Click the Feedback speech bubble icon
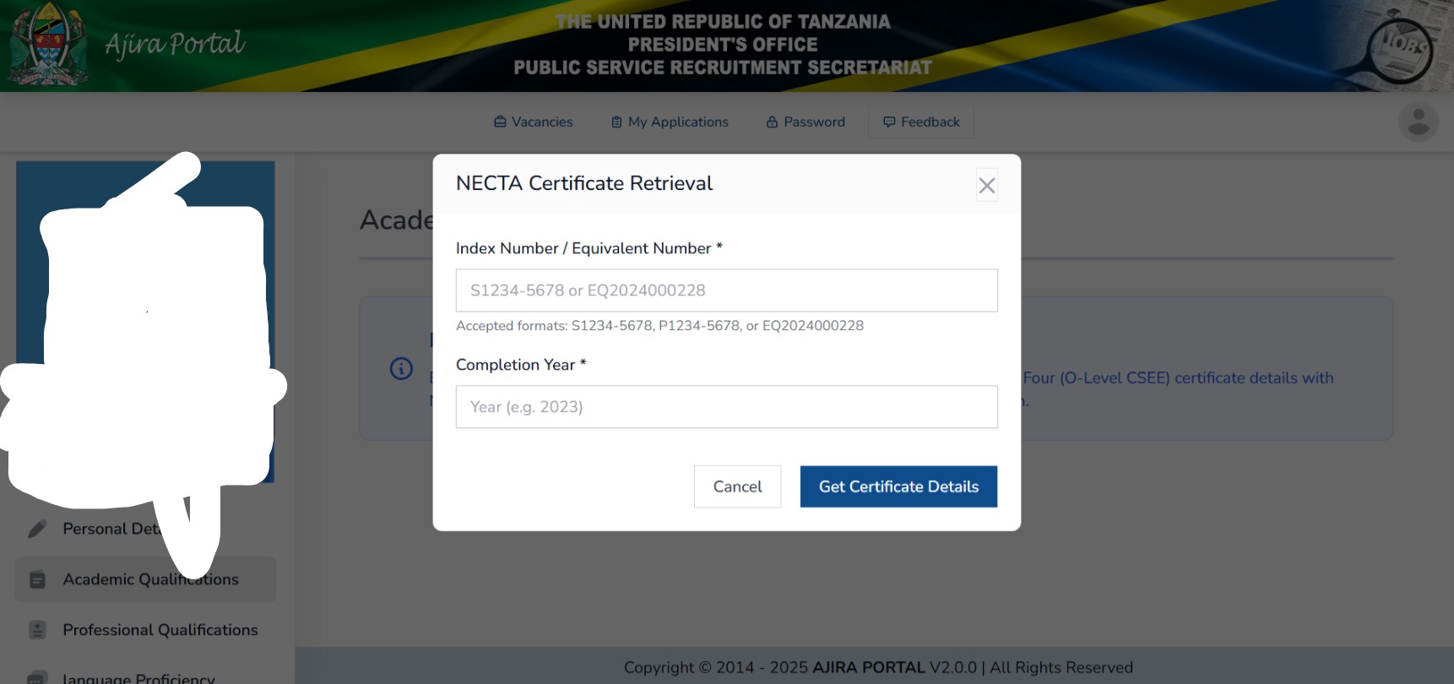Viewport: 1454px width, 684px height. (x=889, y=122)
